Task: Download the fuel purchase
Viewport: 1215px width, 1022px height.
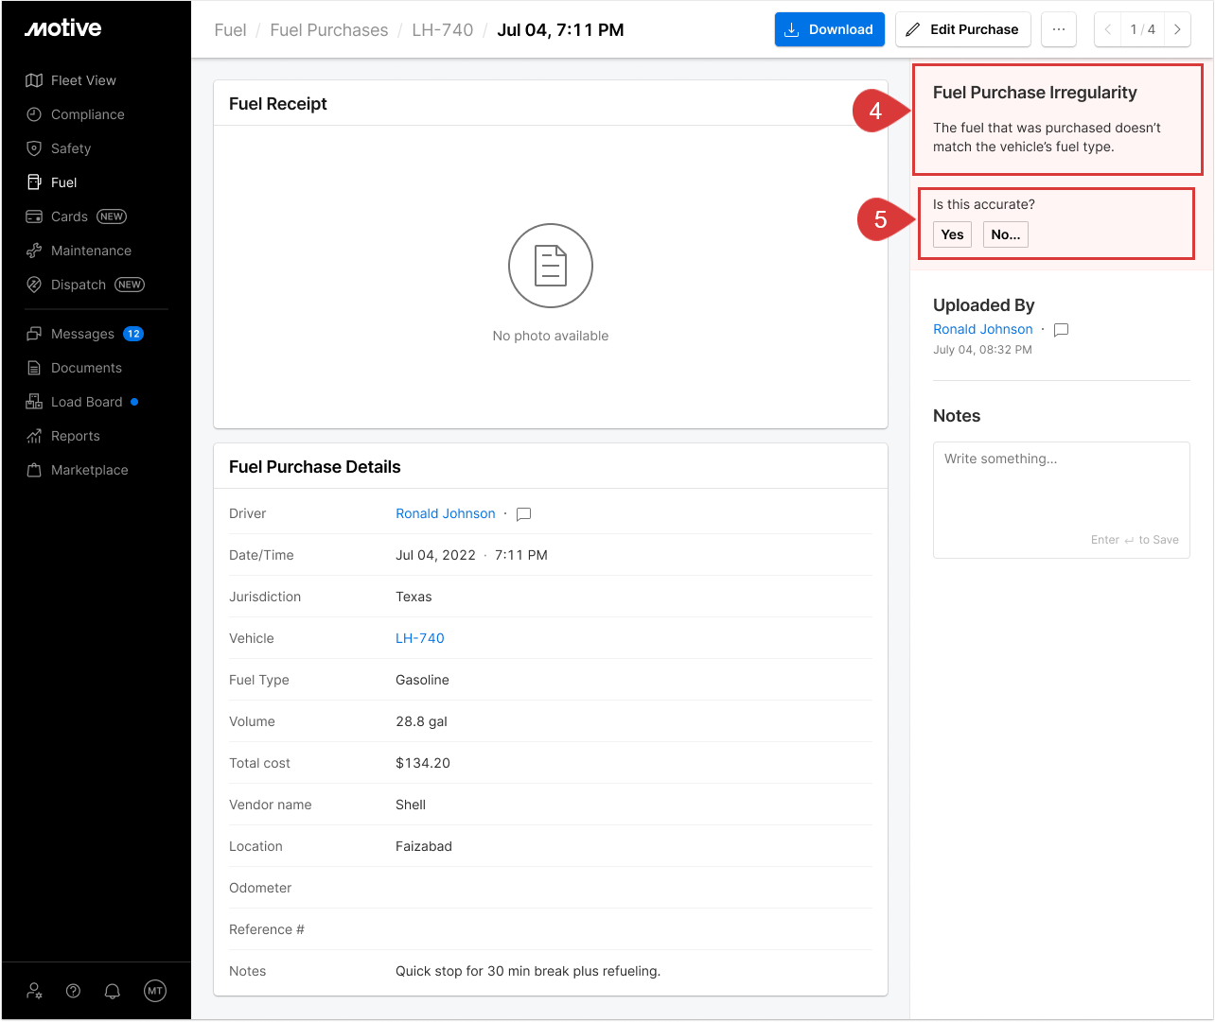Action: click(830, 29)
